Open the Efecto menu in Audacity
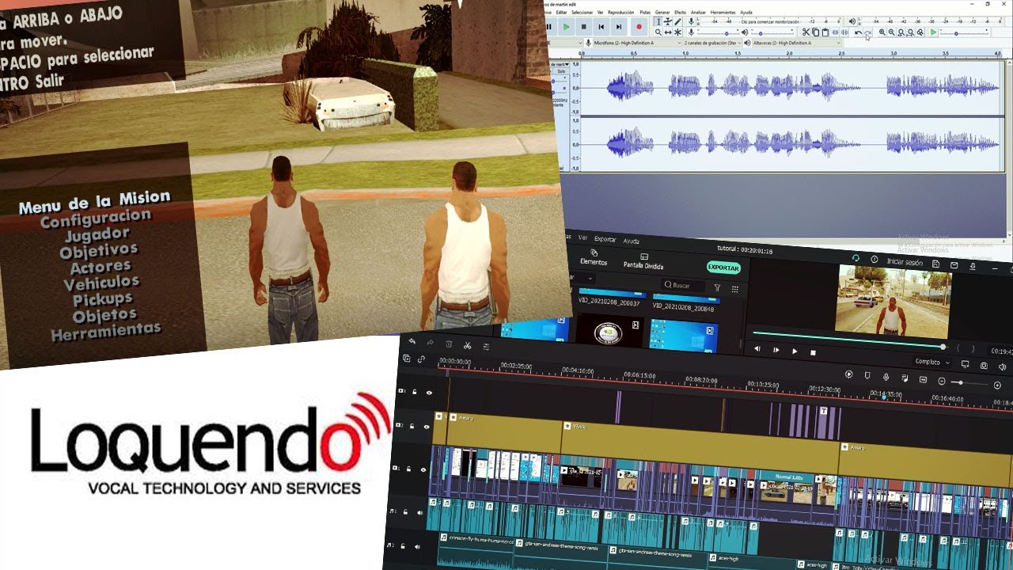Screen dimensions: 1013x570 pyautogui.click(x=680, y=13)
